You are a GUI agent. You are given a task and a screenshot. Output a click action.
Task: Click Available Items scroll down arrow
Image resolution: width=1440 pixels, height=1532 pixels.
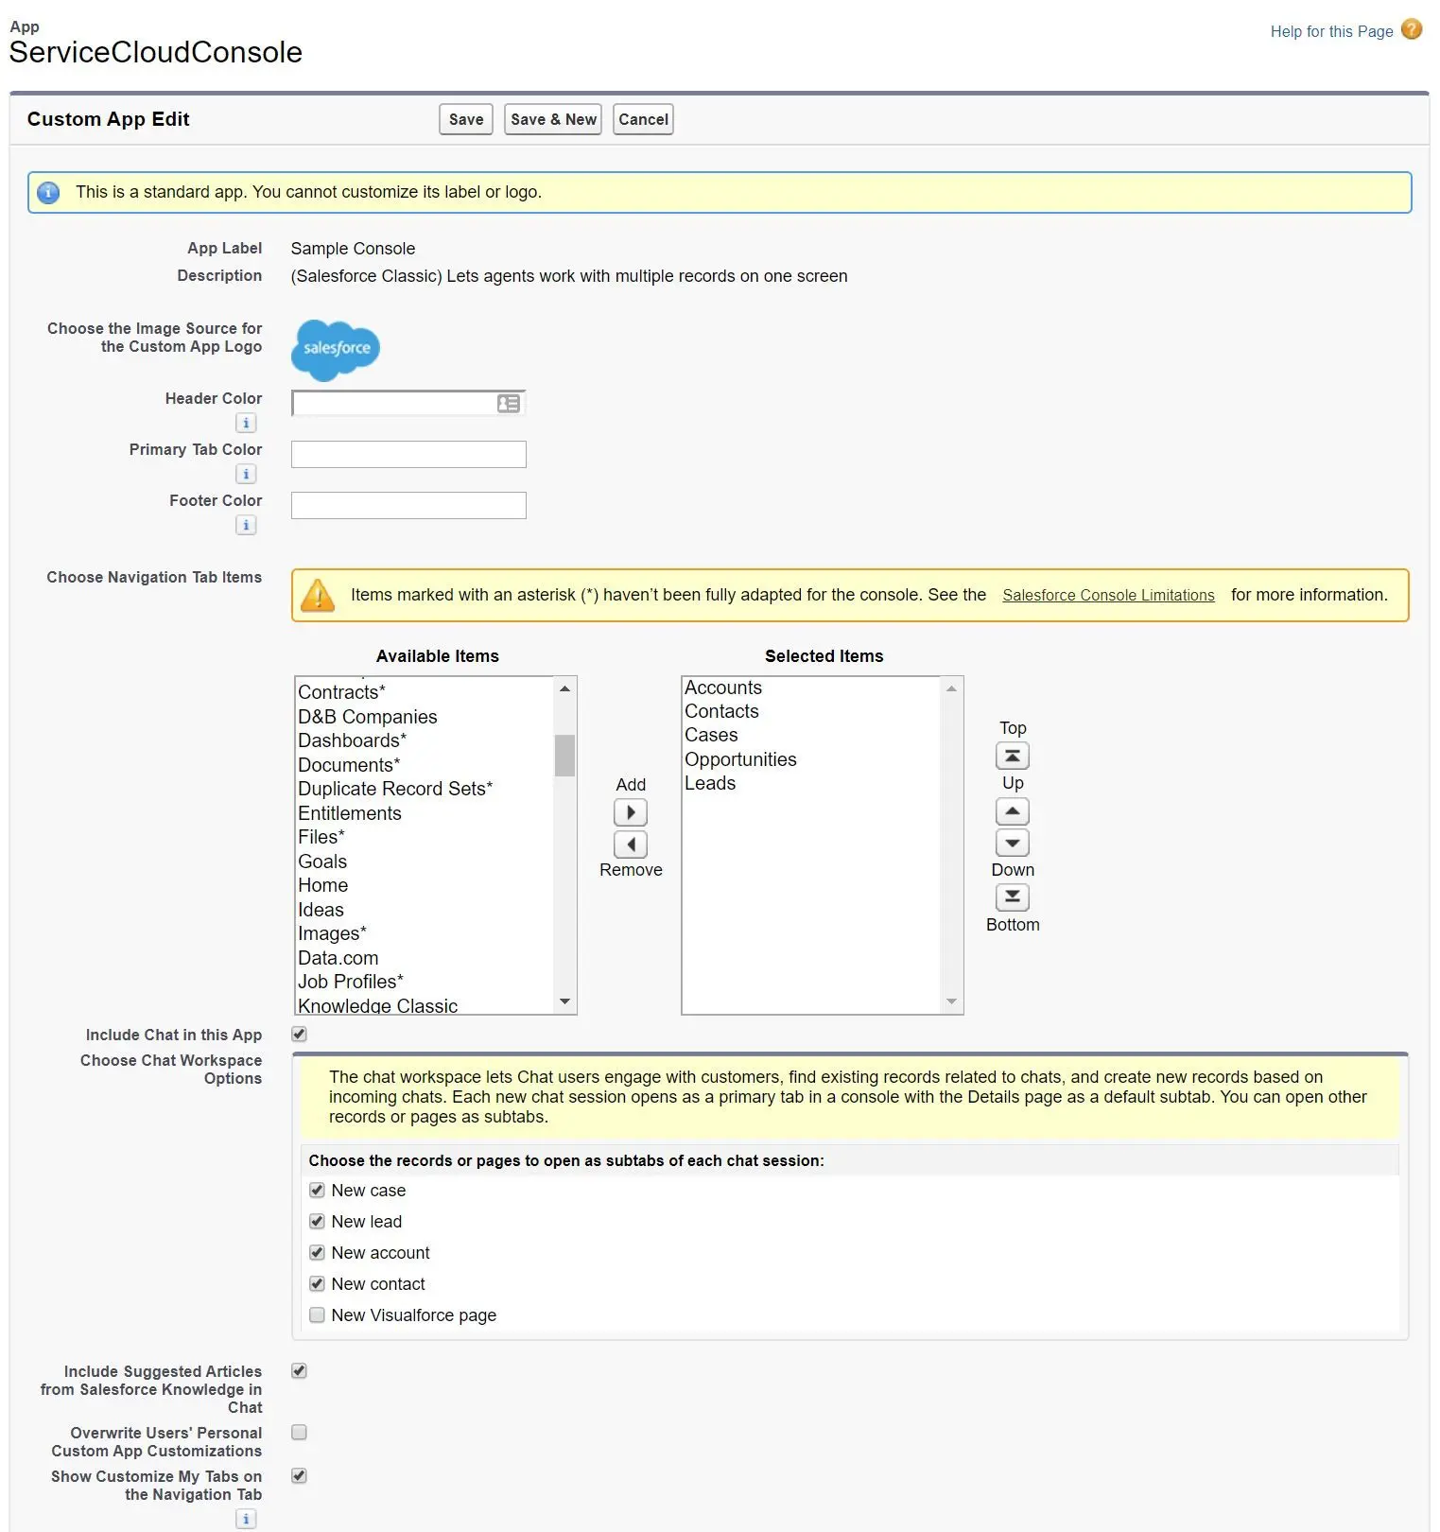pos(564,1001)
